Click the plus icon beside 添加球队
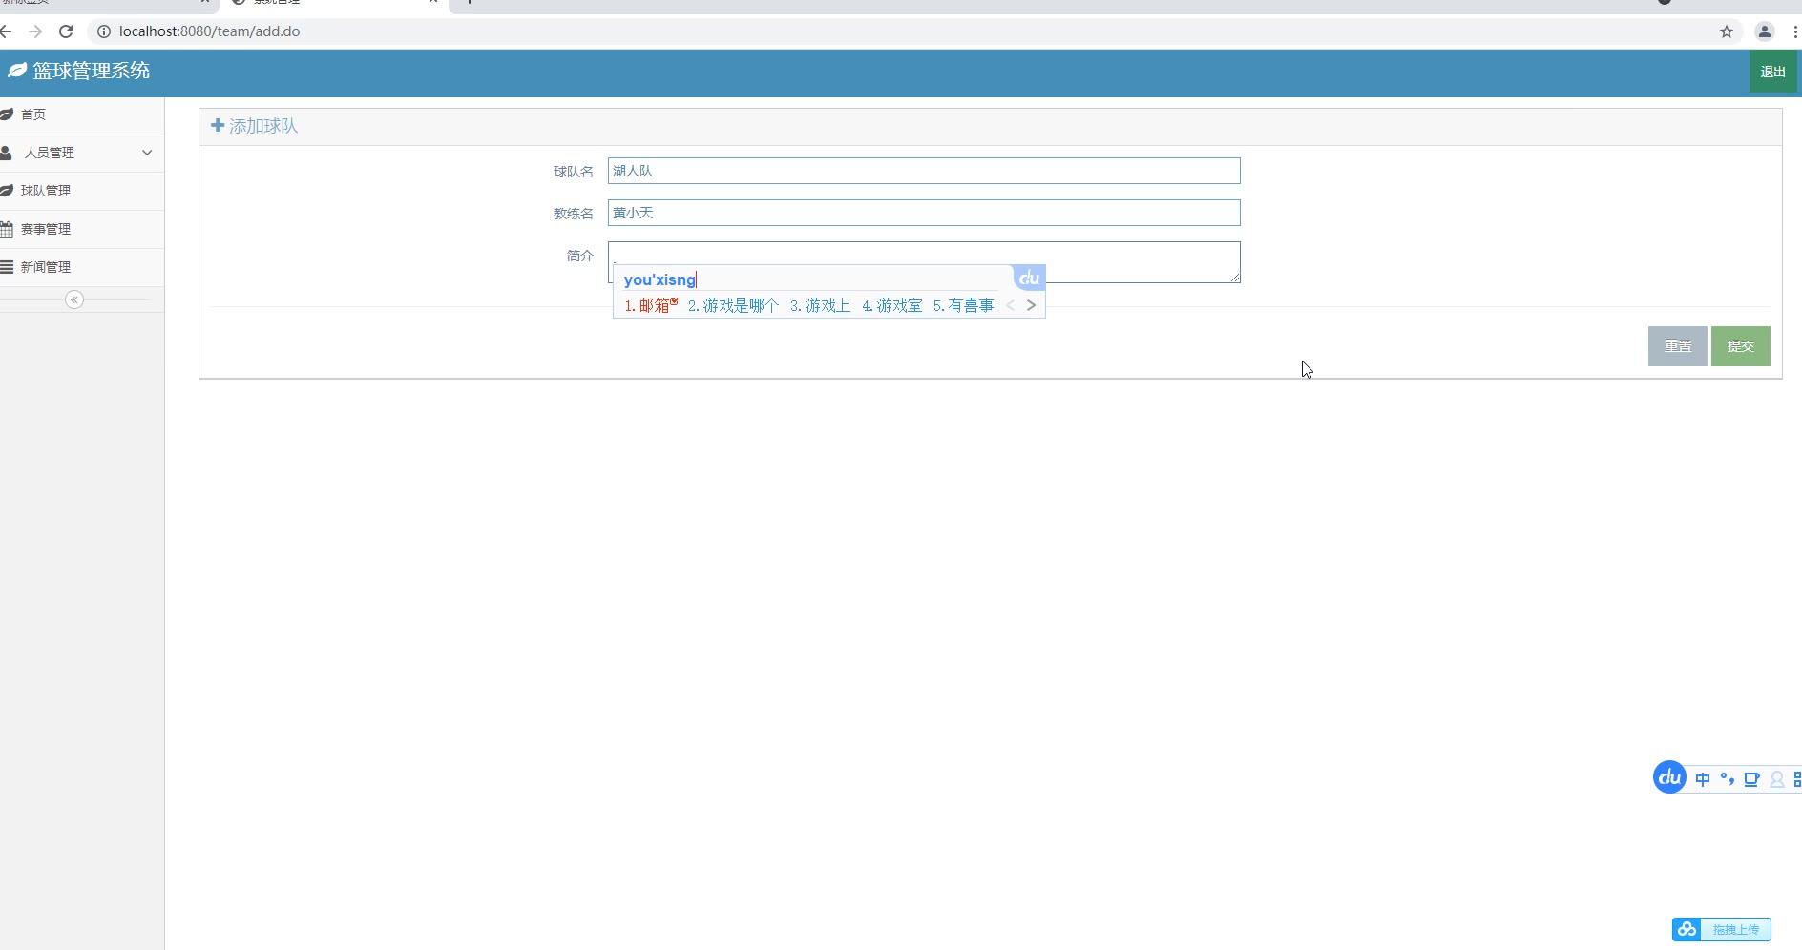Image resolution: width=1802 pixels, height=950 pixels. [x=218, y=125]
